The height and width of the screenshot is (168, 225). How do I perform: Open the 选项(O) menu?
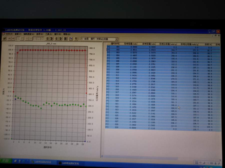coord(39,34)
